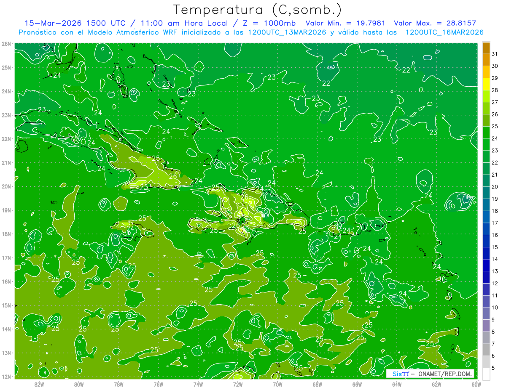This screenshot has width=506, height=390.
Task: Click the white bottom swatch of color scale
Action: [486, 374]
